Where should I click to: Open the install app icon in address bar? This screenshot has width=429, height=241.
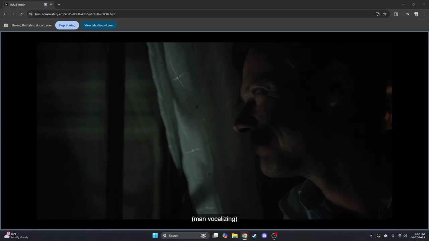(x=377, y=14)
